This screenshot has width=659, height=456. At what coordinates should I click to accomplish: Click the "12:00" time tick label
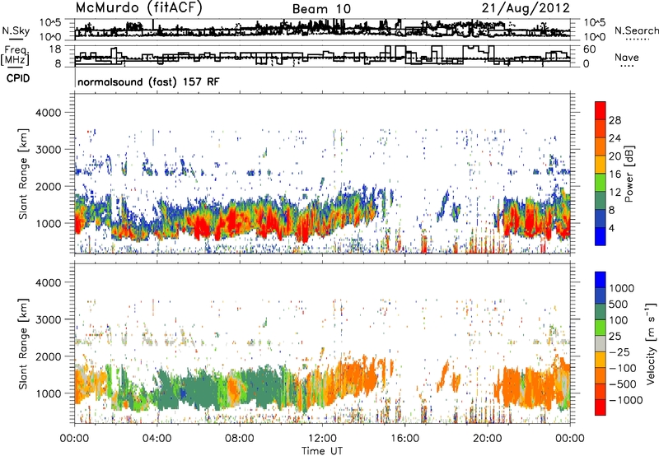[322, 438]
